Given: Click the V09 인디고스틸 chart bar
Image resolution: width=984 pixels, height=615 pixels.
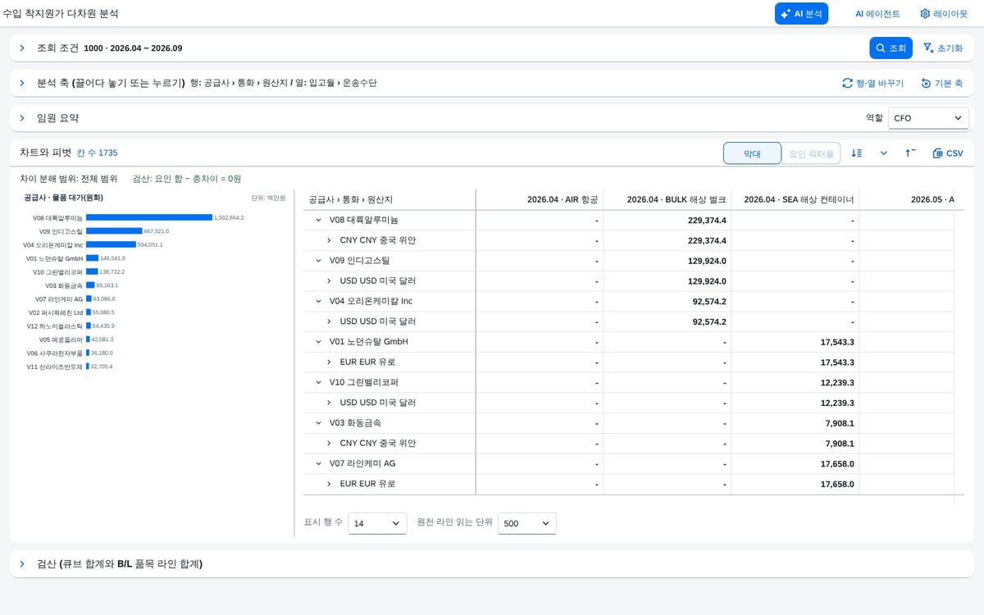Looking at the screenshot, I should [x=114, y=231].
